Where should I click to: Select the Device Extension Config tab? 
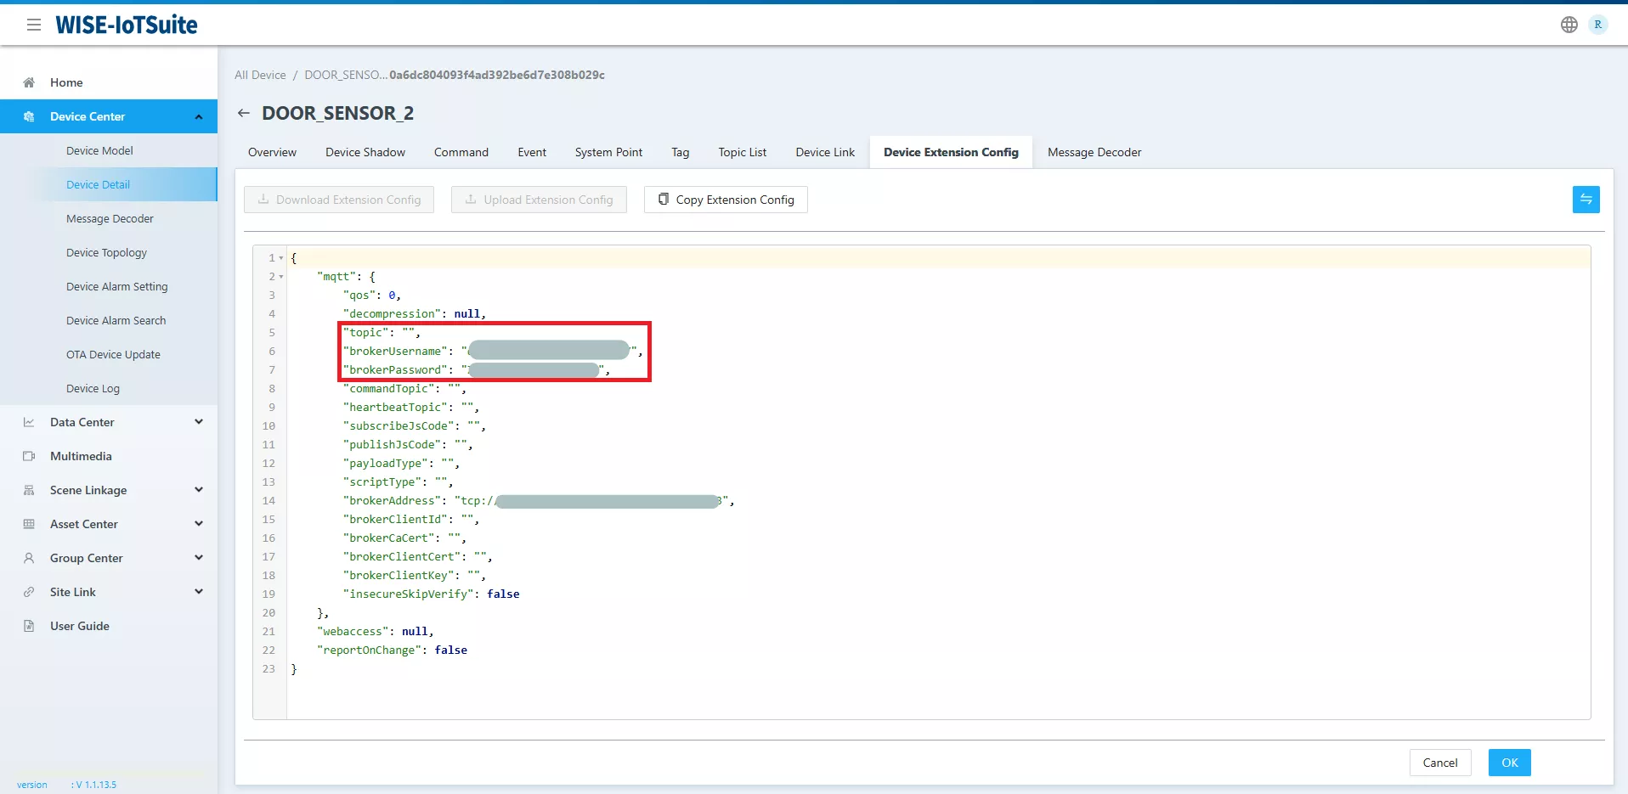pyautogui.click(x=951, y=152)
